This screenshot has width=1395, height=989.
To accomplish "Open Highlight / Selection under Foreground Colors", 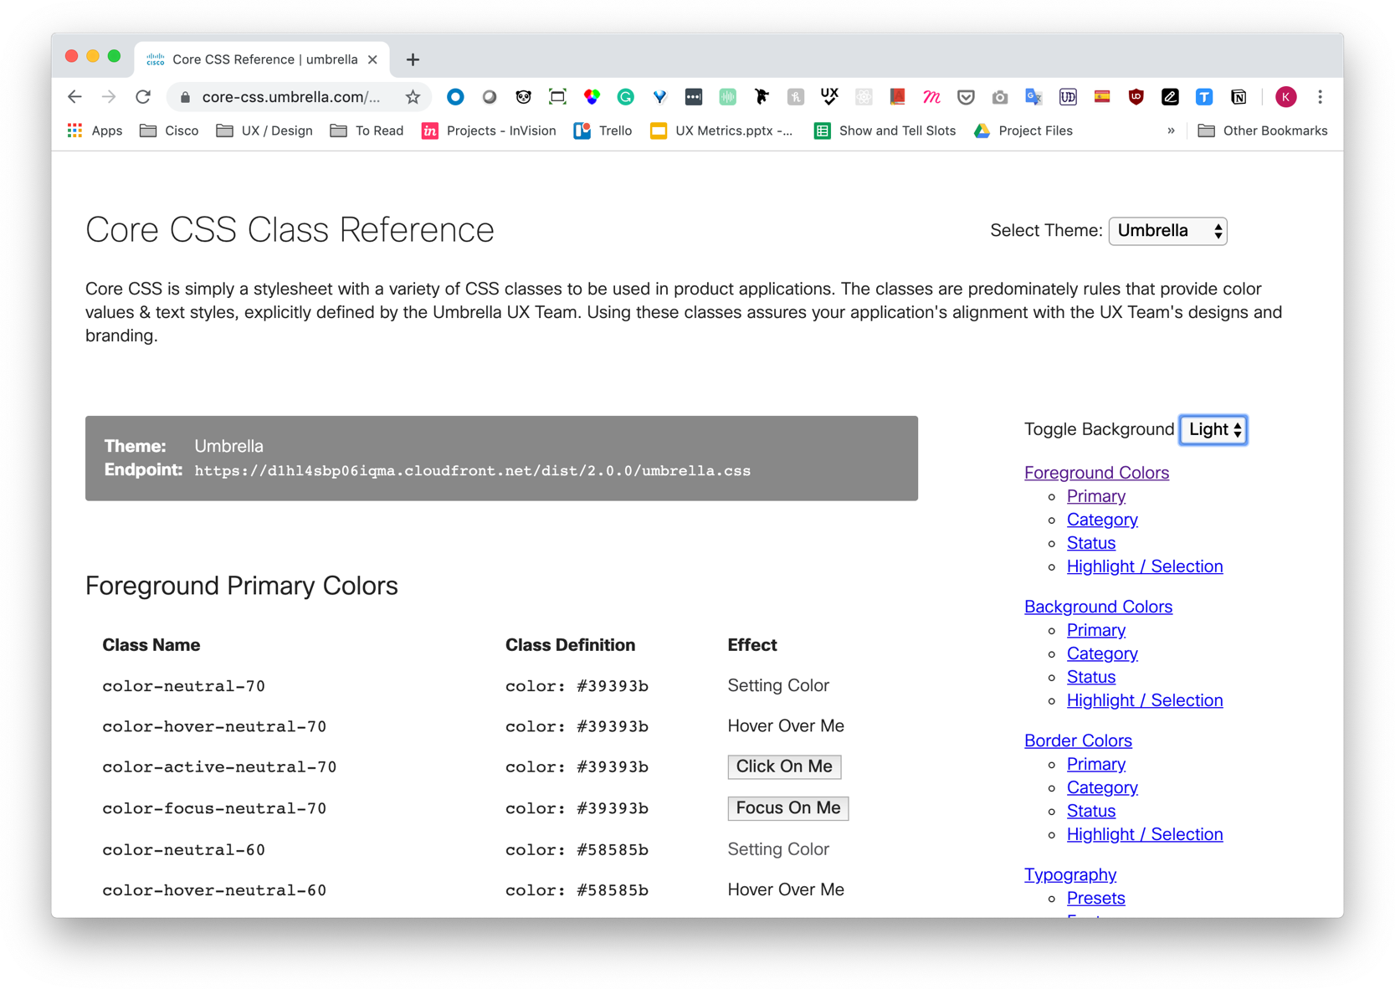I will (x=1145, y=566).
